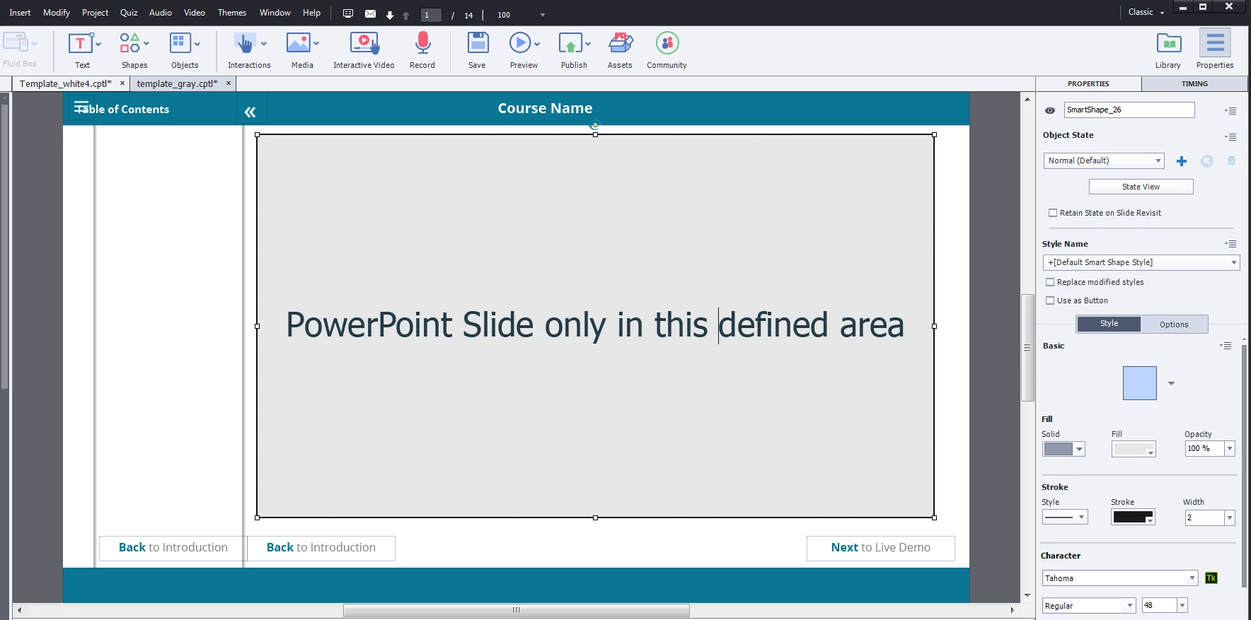The height and width of the screenshot is (620, 1251).
Task: Open the Object State options menu icon
Action: pos(1231,136)
